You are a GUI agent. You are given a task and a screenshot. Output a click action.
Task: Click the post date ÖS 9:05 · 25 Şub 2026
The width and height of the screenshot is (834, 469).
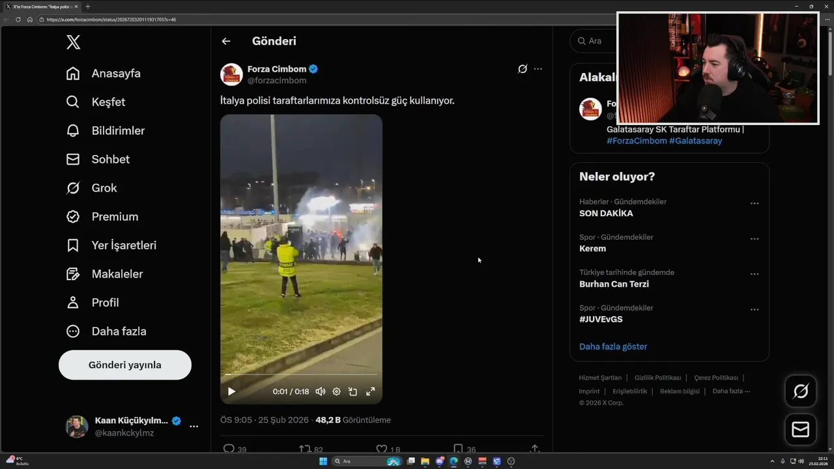point(265,420)
